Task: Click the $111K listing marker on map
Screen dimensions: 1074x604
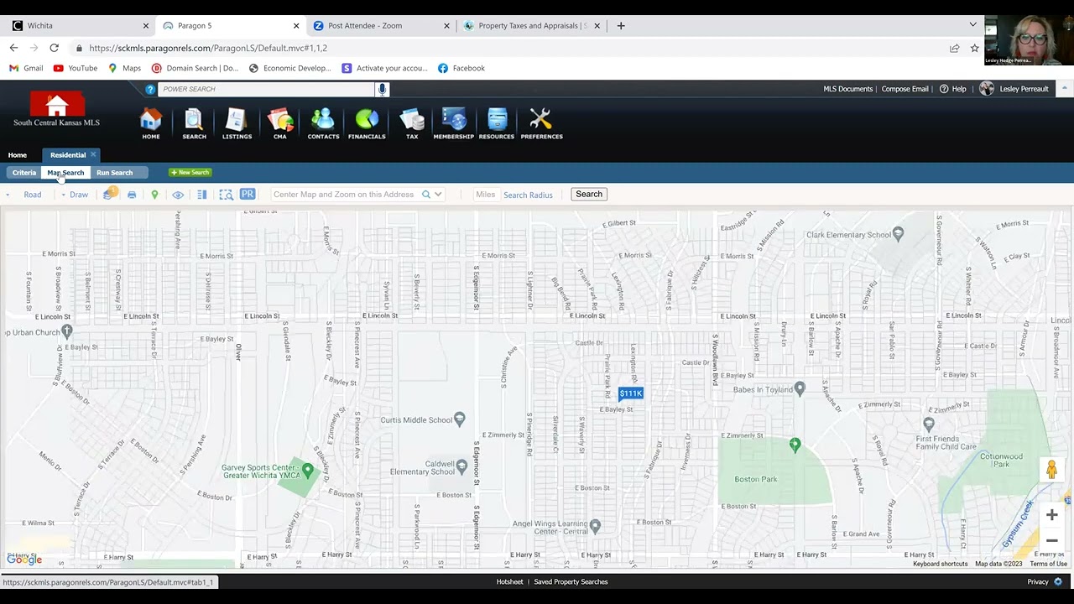Action: click(630, 393)
